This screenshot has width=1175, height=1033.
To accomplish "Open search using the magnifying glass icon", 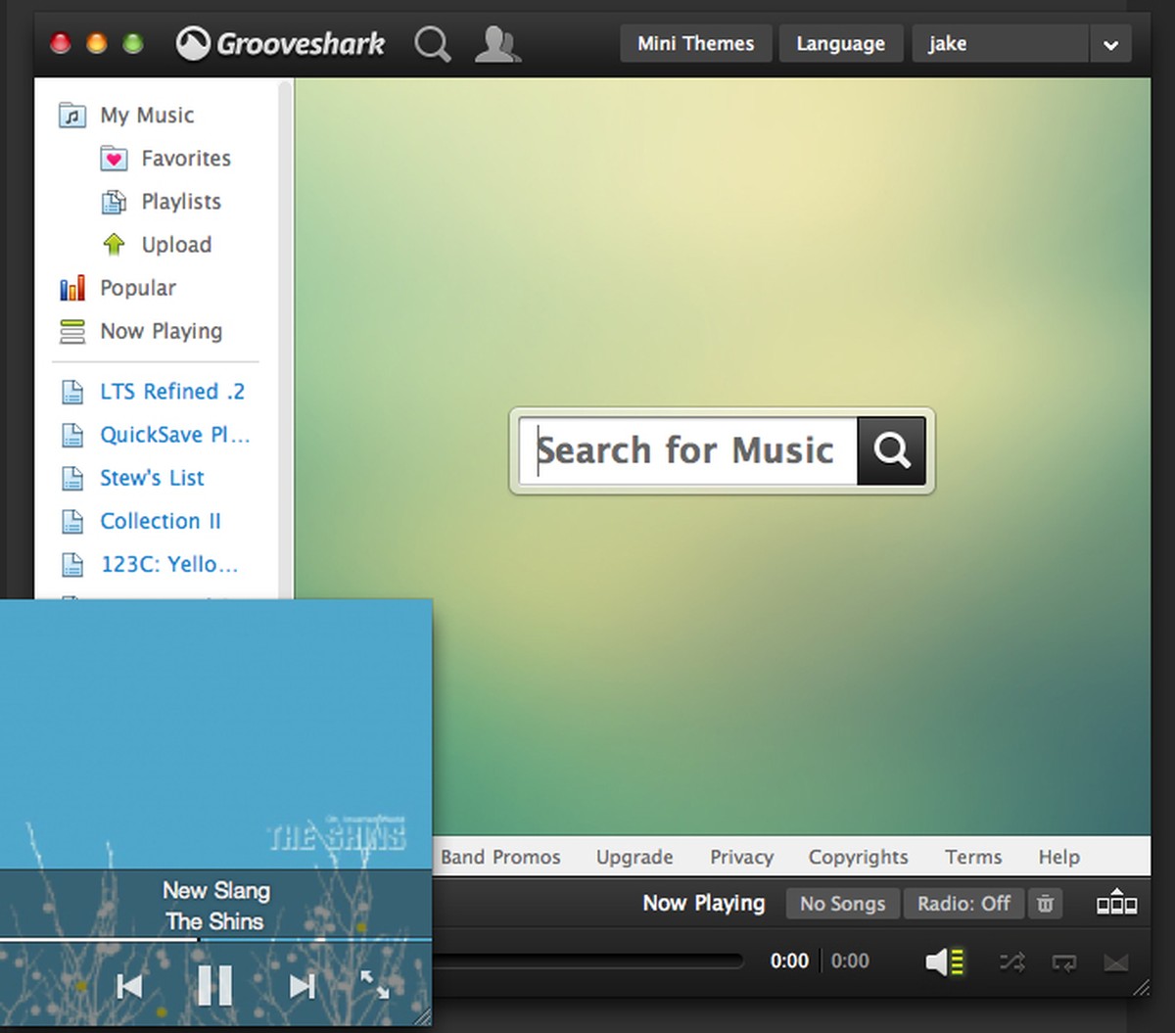I will tap(432, 43).
